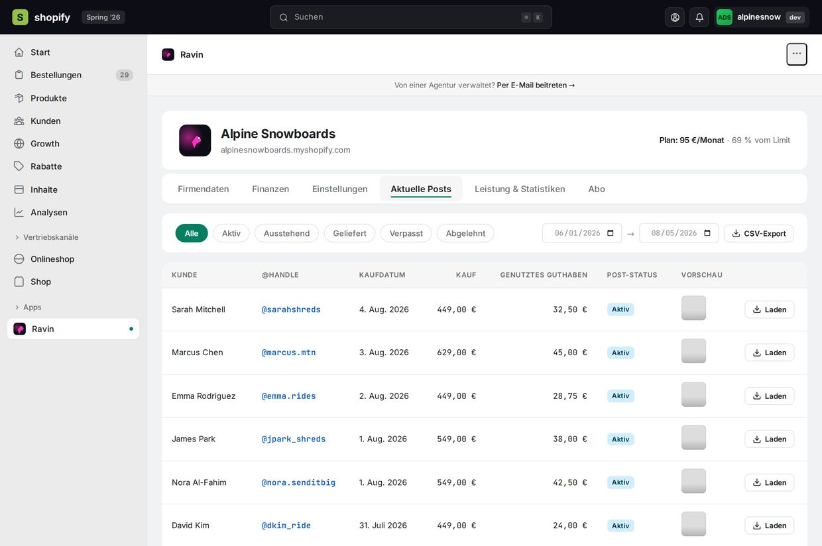Open the alpinesnow store switcher

(x=761, y=17)
